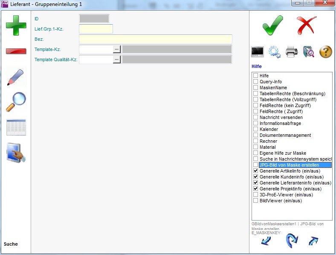Cancel with the red X icon
The image size is (336, 255).
pos(306,25)
